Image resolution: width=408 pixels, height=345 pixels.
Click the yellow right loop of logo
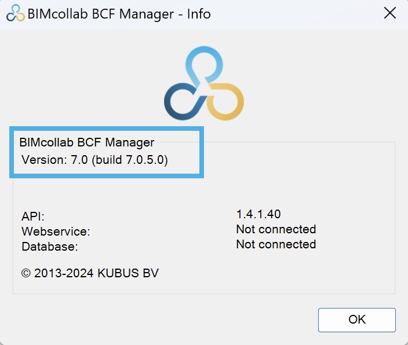[225, 102]
